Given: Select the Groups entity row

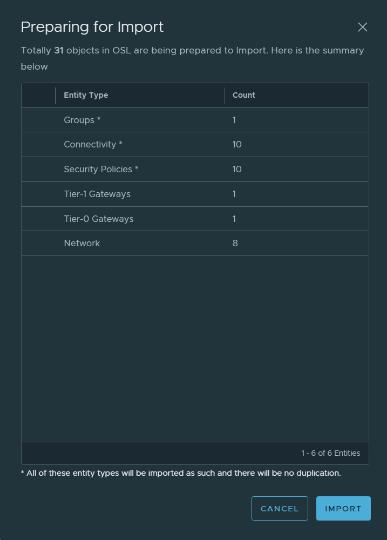Looking at the screenshot, I should (82, 120).
